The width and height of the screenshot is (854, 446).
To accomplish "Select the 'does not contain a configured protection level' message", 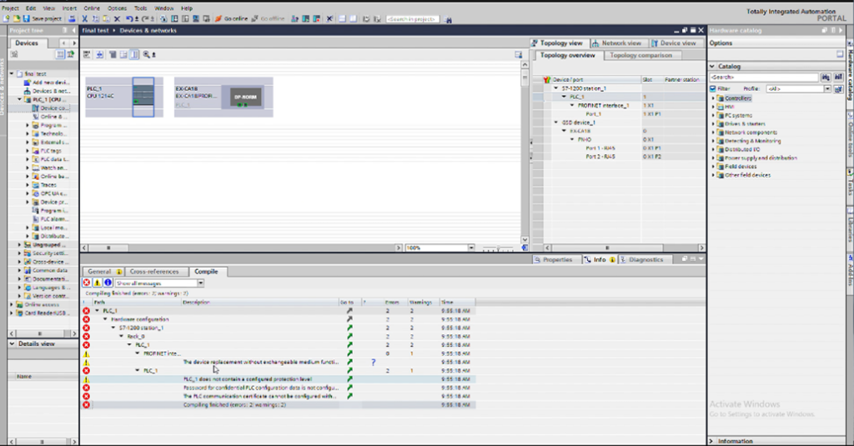I will coord(248,379).
